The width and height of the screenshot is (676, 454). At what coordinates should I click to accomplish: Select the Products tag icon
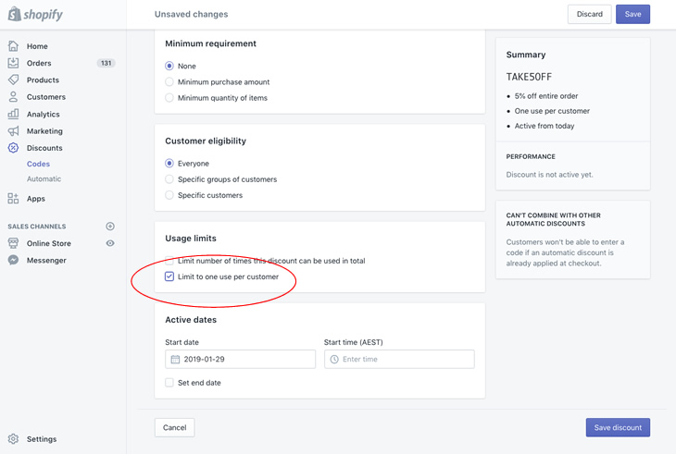tap(13, 80)
